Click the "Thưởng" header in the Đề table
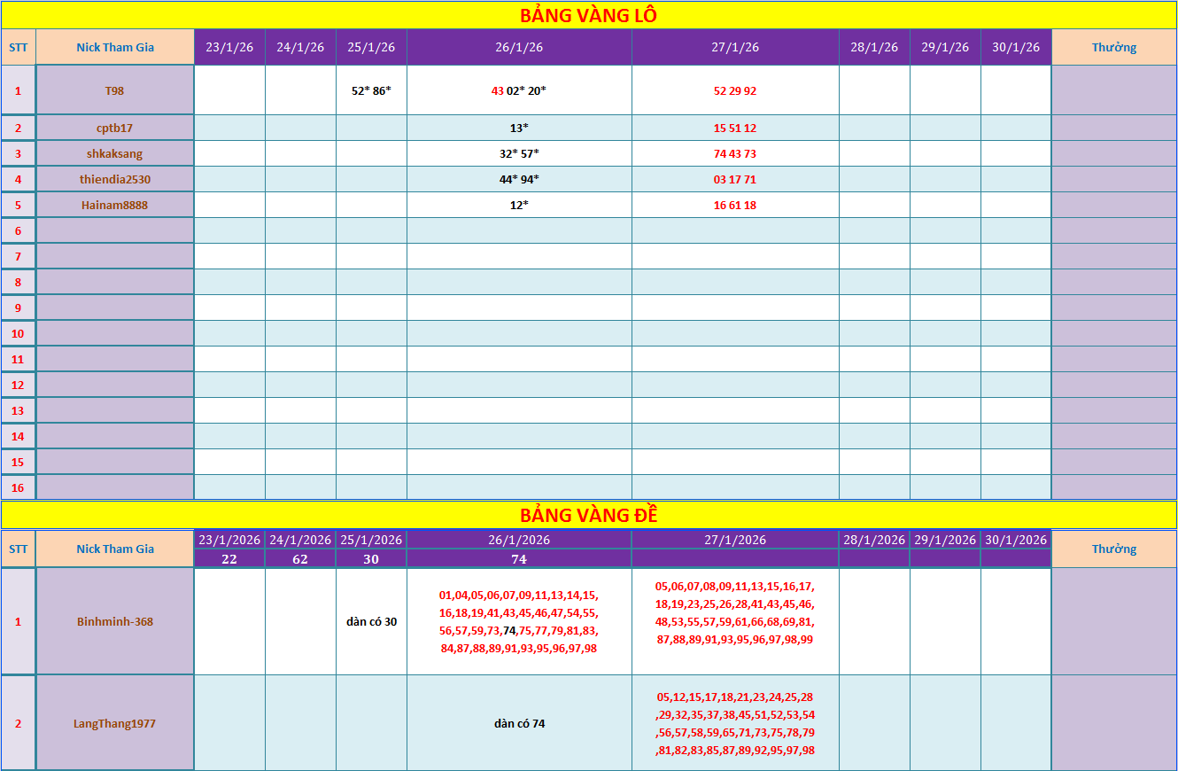The image size is (1178, 771). [x=1113, y=549]
